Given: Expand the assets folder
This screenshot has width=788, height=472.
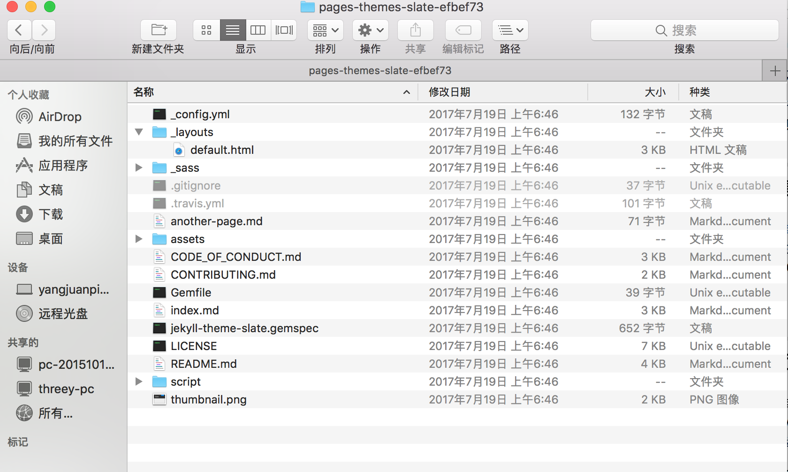Looking at the screenshot, I should (x=139, y=239).
